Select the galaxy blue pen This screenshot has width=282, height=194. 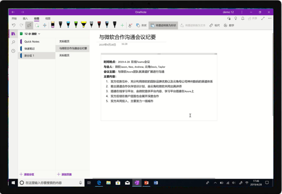pos(107,25)
